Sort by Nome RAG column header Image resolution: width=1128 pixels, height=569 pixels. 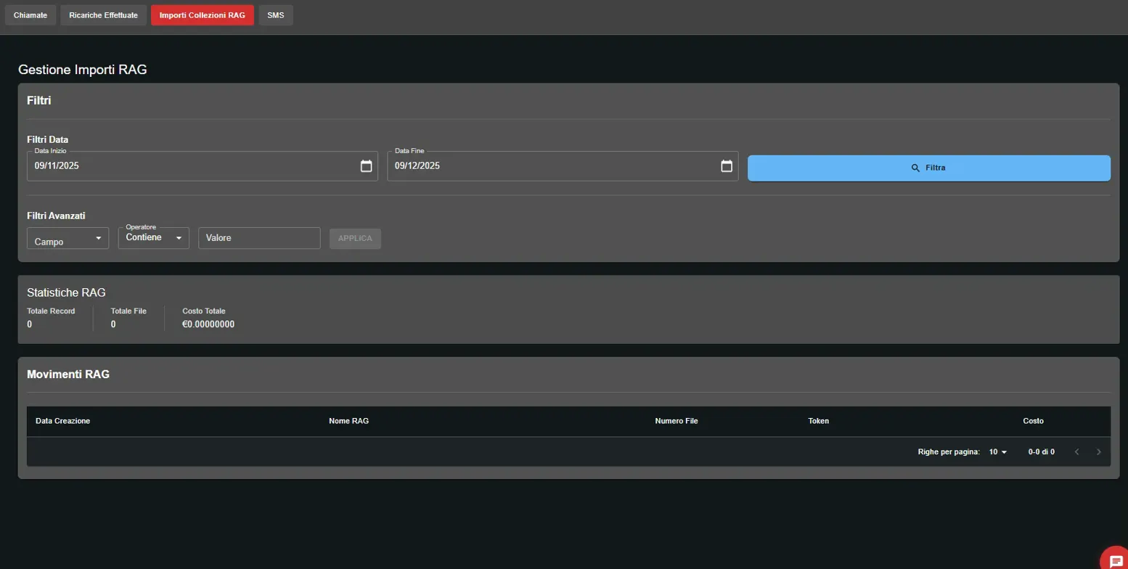click(x=349, y=421)
